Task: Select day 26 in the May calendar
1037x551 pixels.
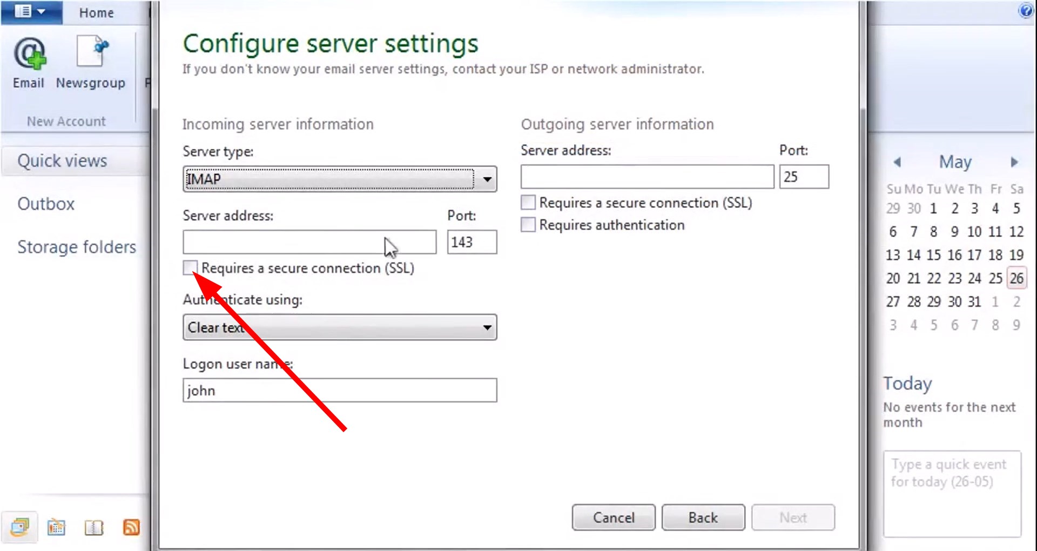Action: click(1016, 278)
